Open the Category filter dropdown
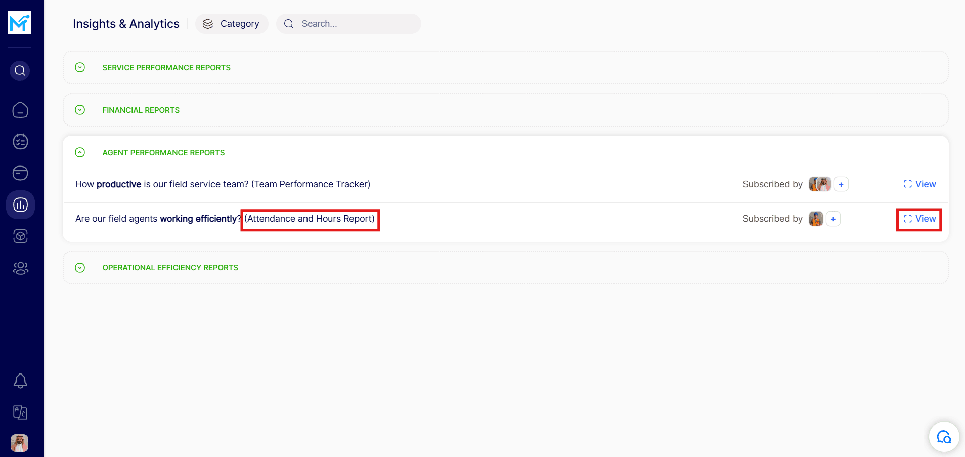965x457 pixels. (232, 24)
